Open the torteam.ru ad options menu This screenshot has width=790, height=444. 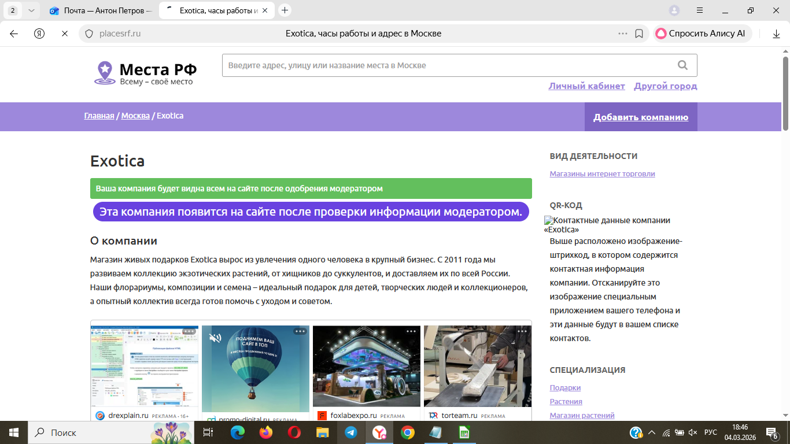point(522,331)
